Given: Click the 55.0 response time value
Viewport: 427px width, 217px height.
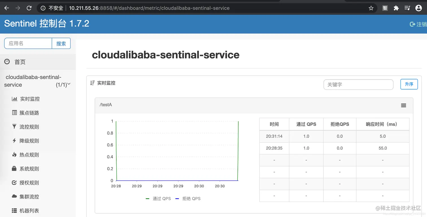Looking at the screenshot, I should (383, 148).
